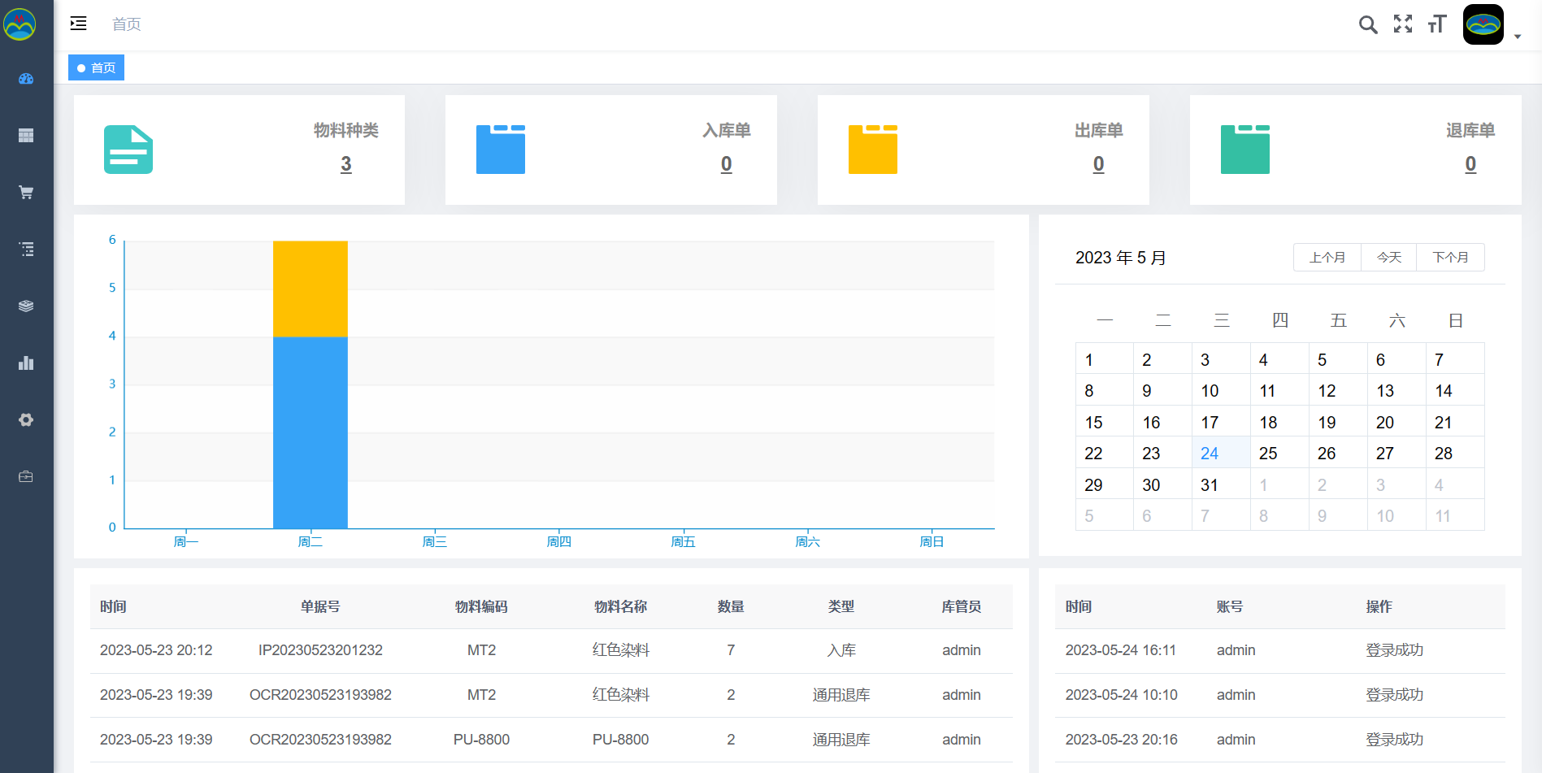Click the 账号 column header in log table
Viewport: 1542px width, 773px height.
(x=1230, y=606)
